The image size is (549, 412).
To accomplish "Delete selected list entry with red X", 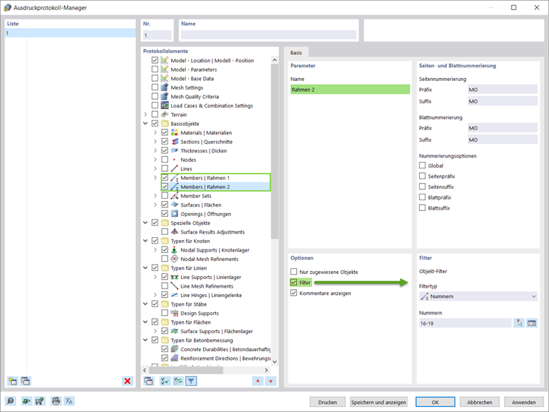I will (x=127, y=381).
